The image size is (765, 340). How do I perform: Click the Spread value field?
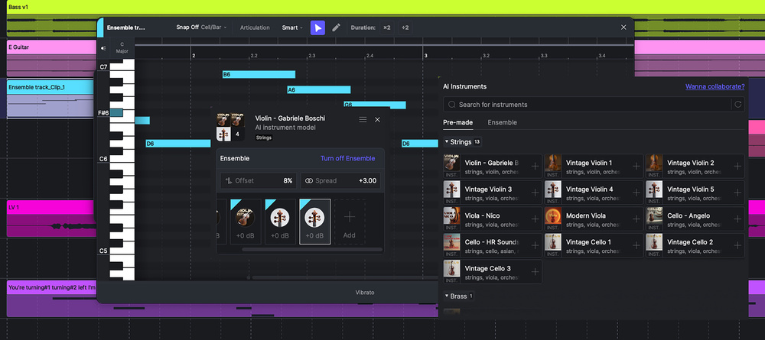pyautogui.click(x=341, y=181)
